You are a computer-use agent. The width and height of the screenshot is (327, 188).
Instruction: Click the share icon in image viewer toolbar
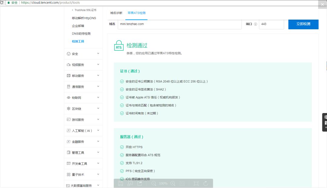pyautogui.click(x=140, y=183)
